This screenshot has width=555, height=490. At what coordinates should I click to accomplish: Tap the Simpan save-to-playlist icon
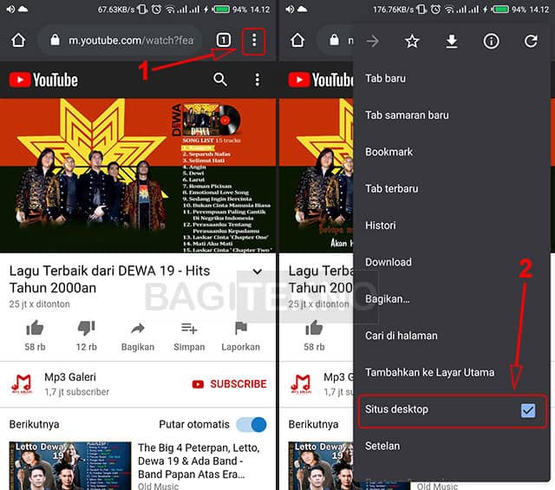(189, 328)
